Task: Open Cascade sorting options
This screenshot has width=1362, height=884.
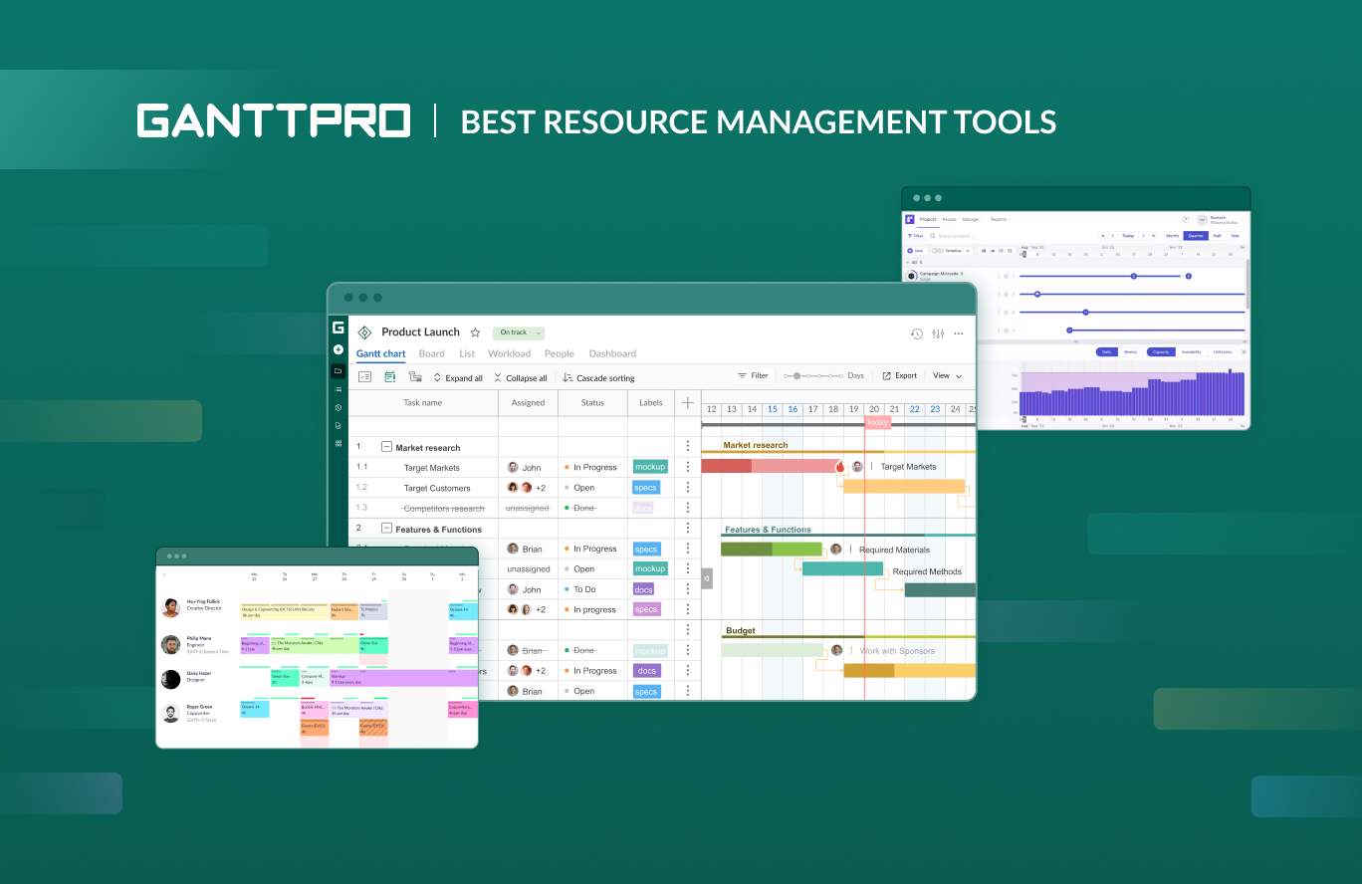Action: pos(598,378)
